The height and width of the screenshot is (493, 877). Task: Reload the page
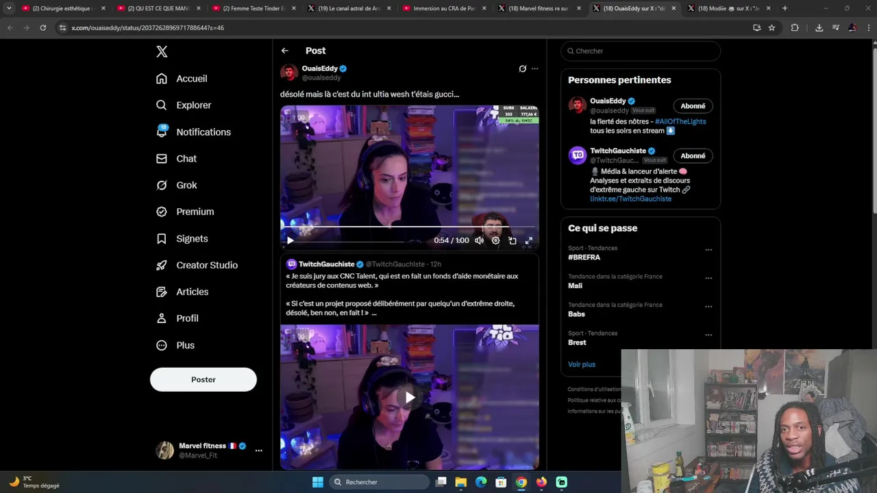point(42,27)
